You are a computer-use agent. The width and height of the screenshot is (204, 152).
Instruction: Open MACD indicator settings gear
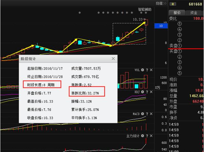point(143,114)
